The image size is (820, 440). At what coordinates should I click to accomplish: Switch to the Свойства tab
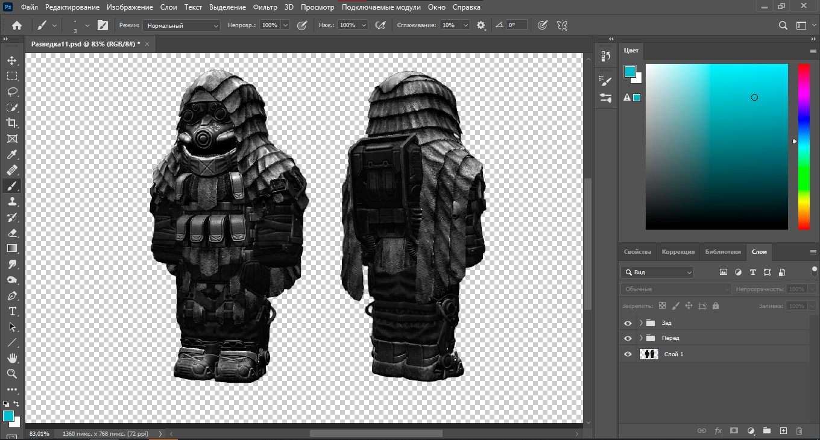(637, 252)
